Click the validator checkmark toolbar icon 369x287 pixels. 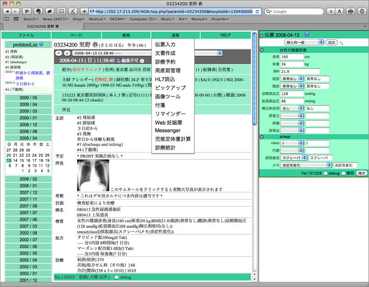click(73, 11)
